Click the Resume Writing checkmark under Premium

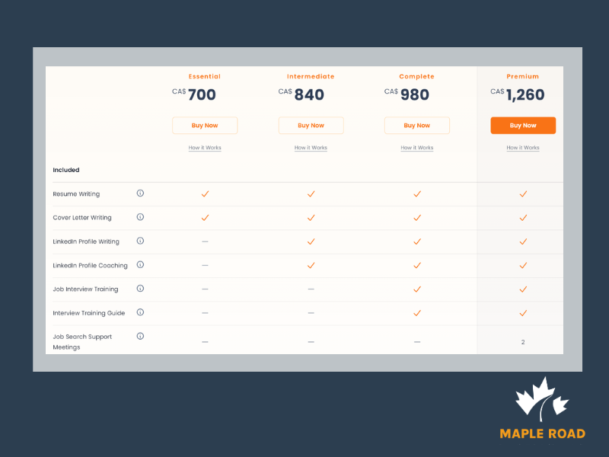click(x=523, y=194)
